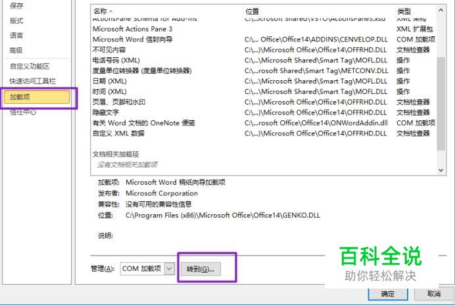Select 日期 (XML) add-in
Image resolution: width=455 pixels, height=305 pixels.
pos(263,82)
